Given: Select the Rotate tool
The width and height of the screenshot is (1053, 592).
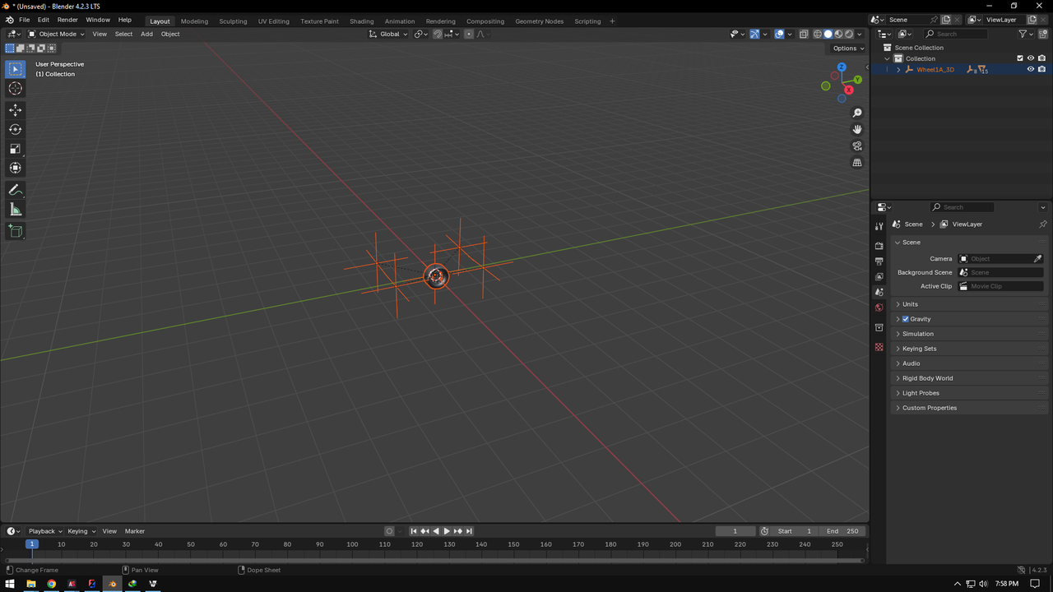Looking at the screenshot, I should 15,129.
